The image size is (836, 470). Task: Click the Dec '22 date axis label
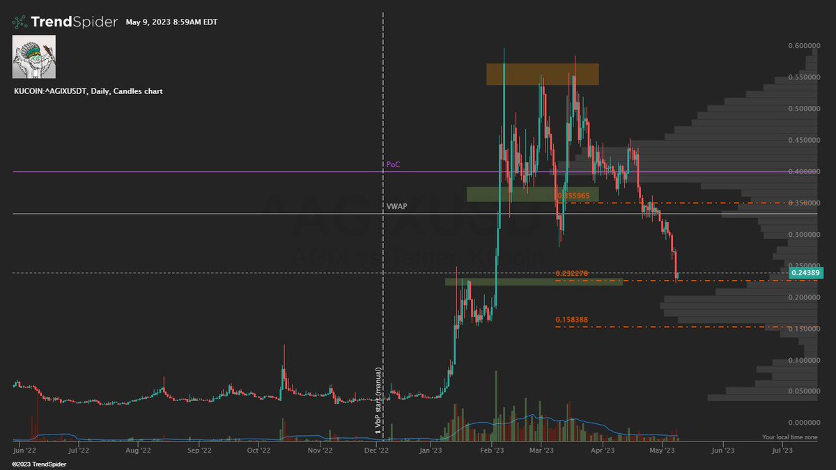pos(376,451)
